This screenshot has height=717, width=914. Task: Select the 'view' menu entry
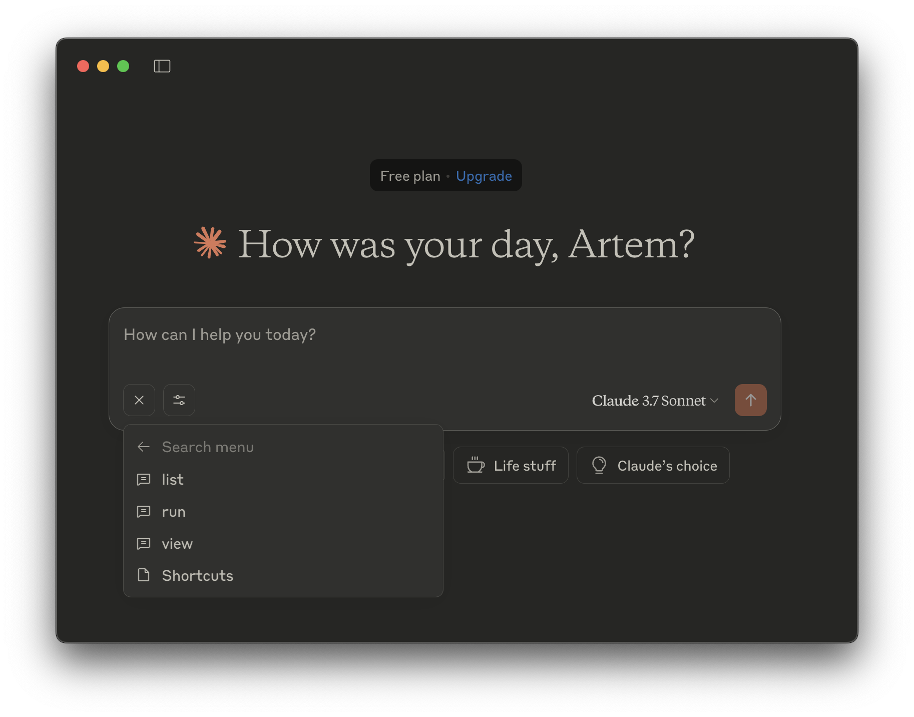pyautogui.click(x=283, y=544)
